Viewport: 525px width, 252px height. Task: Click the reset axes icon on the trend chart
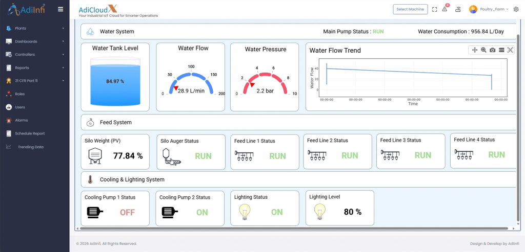(510, 50)
